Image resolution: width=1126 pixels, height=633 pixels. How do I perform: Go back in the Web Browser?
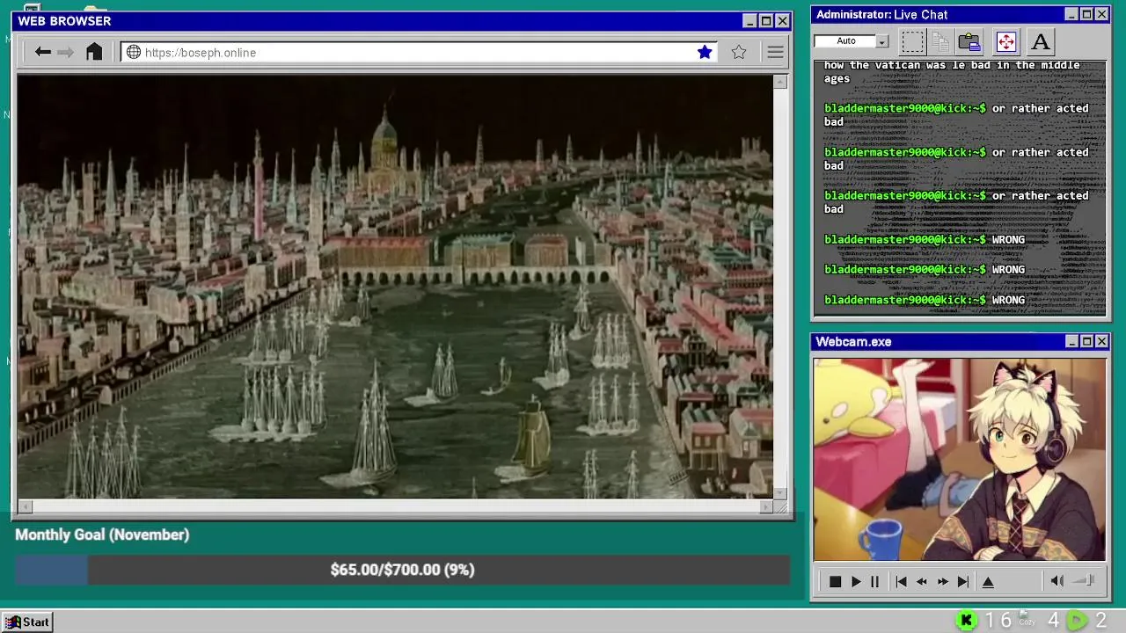click(x=42, y=52)
